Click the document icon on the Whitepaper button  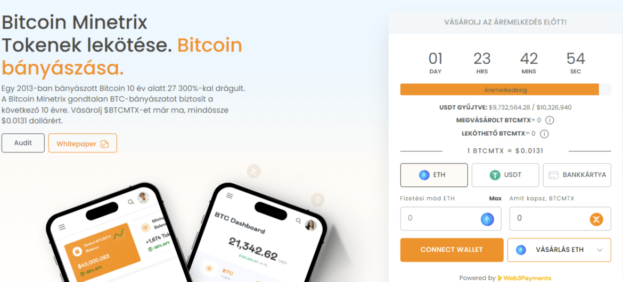pos(104,144)
